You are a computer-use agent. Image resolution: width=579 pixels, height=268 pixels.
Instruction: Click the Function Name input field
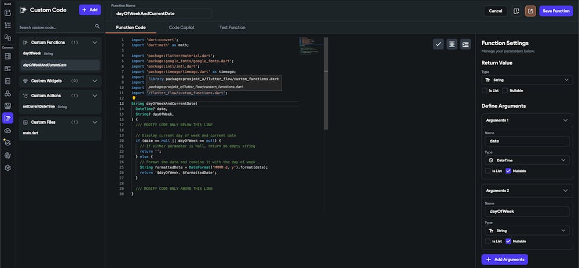click(161, 13)
